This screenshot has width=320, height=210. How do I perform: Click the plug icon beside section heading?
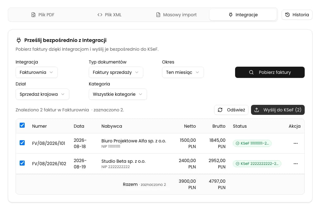(x=18, y=40)
